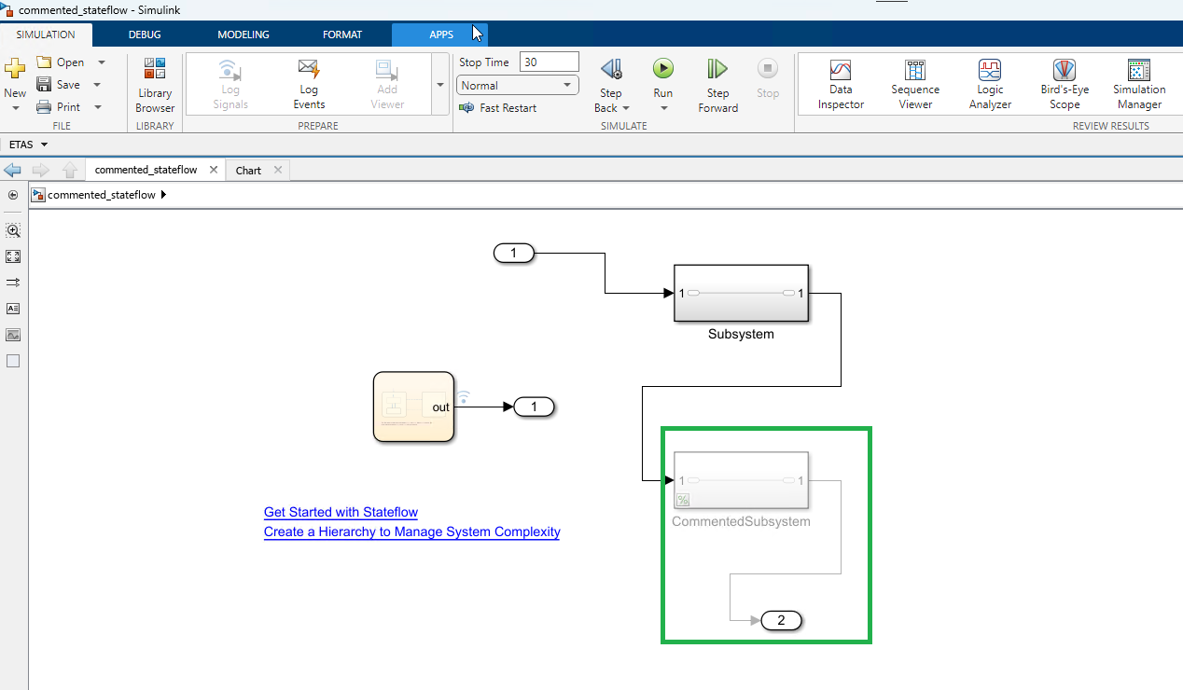Screen dimensions: 1183x690
Task: Switch to the DEBUG ribbon tab
Action: (145, 34)
